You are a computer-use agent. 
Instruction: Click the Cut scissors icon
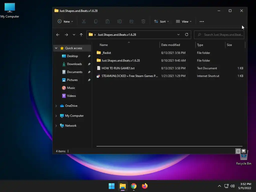tap(84, 21)
